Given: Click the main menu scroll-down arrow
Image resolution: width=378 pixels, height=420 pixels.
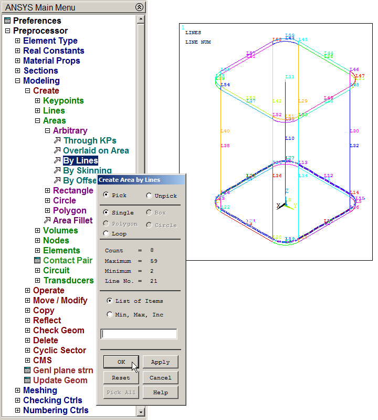Looking at the screenshot, I should point(141,412).
